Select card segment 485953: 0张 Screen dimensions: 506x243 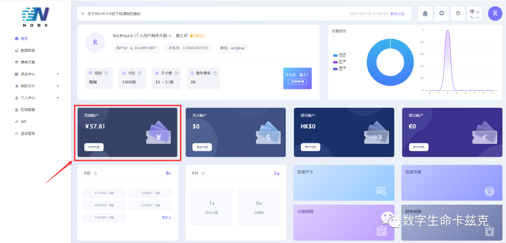point(104,205)
